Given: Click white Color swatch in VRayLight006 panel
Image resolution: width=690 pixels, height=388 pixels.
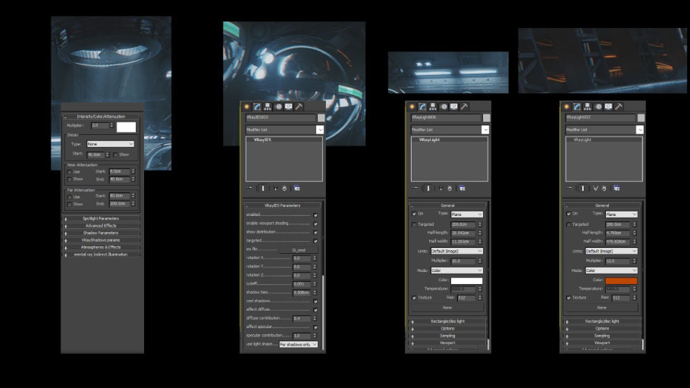Looking at the screenshot, I should click(x=466, y=280).
